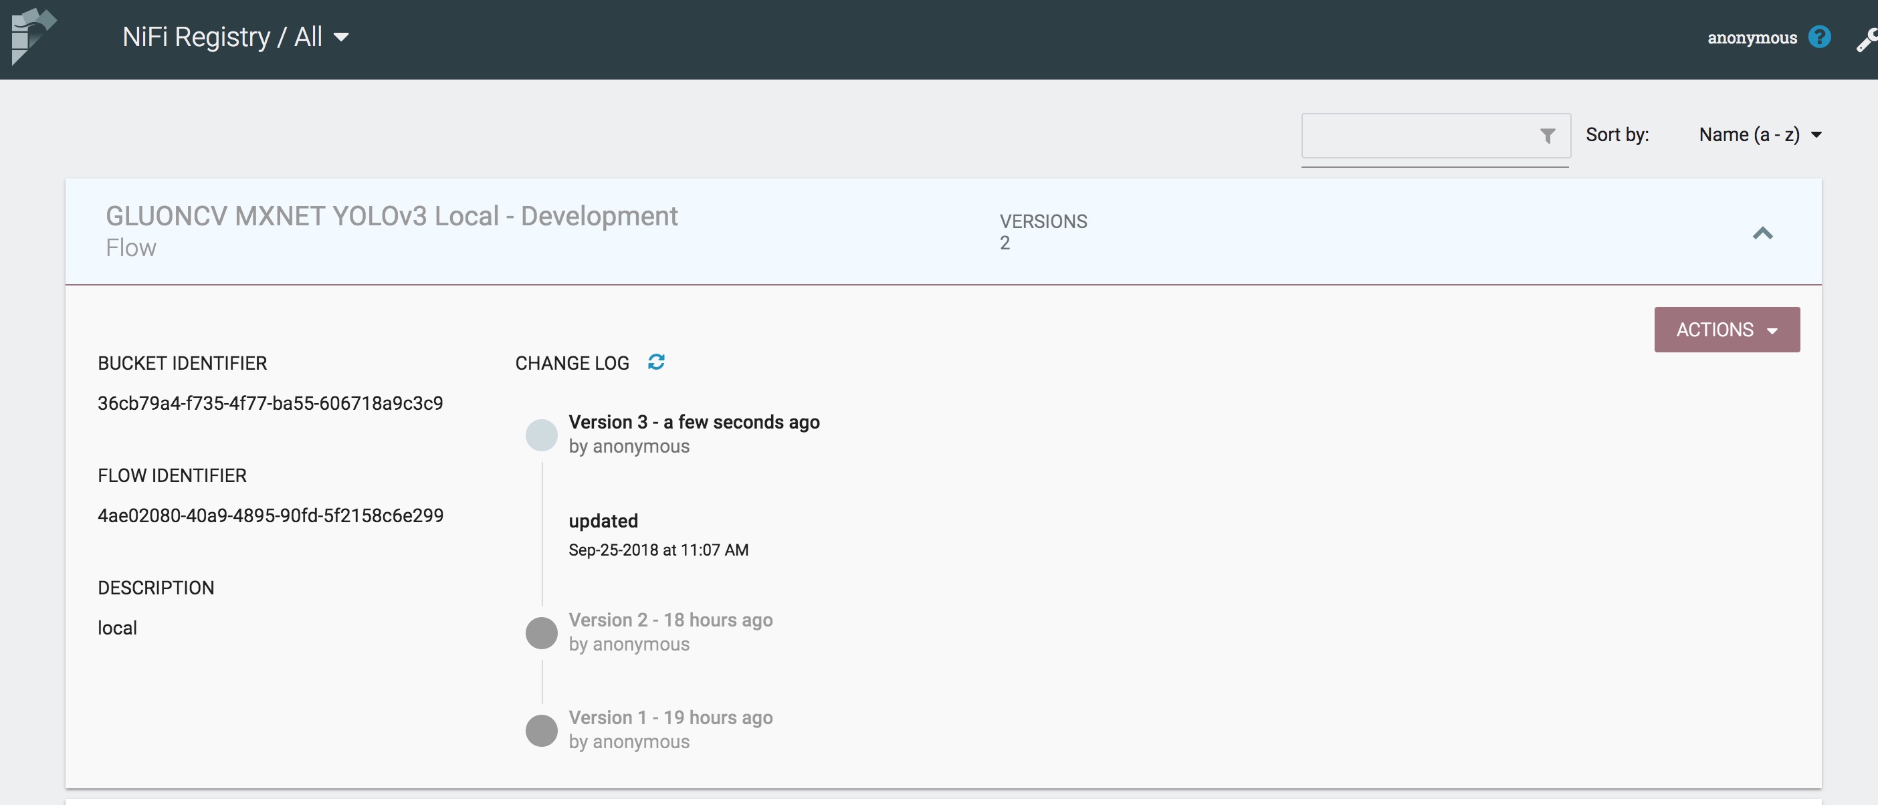Screen dimensions: 1878x805
Task: Select the Version 2 timeline circle
Action: (x=541, y=632)
